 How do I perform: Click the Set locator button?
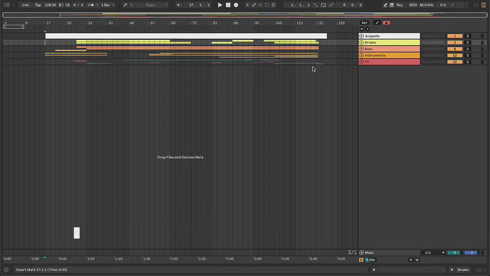pos(364,23)
